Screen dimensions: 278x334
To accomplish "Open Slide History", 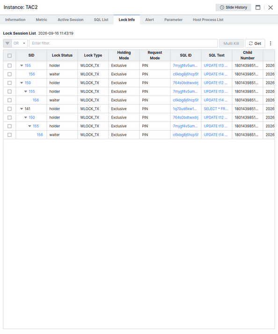I will click(x=233, y=7).
